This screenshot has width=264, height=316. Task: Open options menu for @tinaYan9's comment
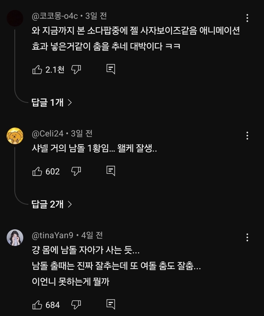(x=247, y=237)
